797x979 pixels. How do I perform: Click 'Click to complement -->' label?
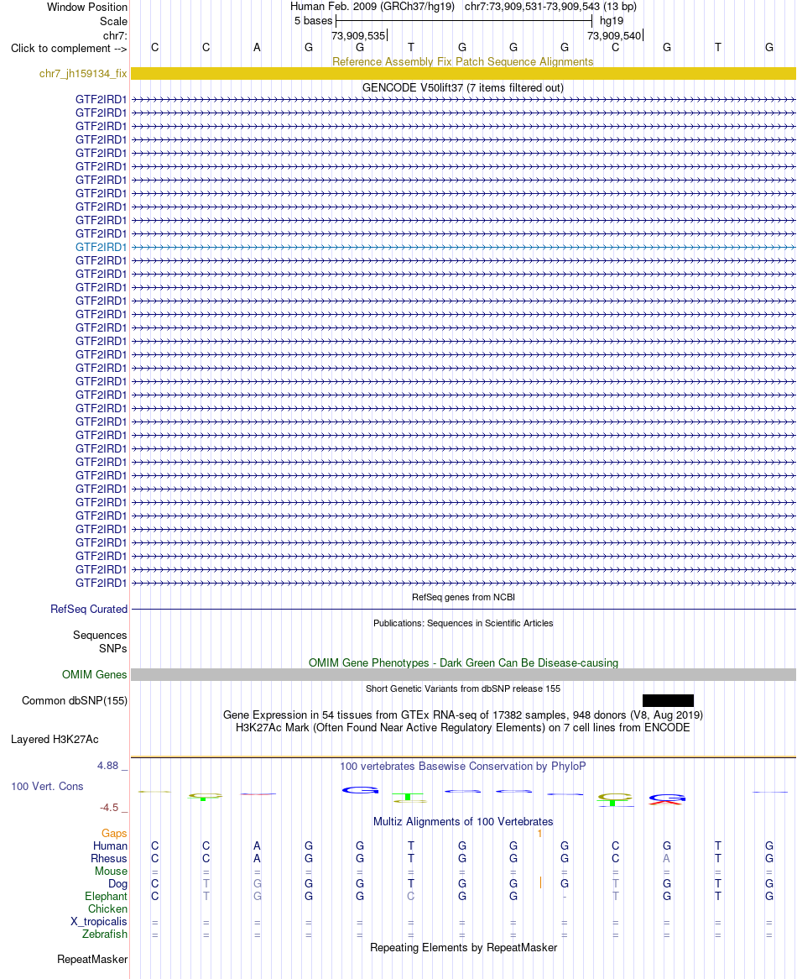click(x=69, y=49)
